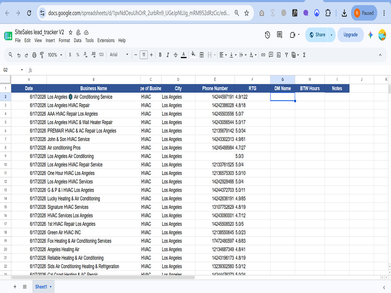Open the Edit menu
Image resolution: width=391 pixels, height=293 pixels.
point(27,40)
